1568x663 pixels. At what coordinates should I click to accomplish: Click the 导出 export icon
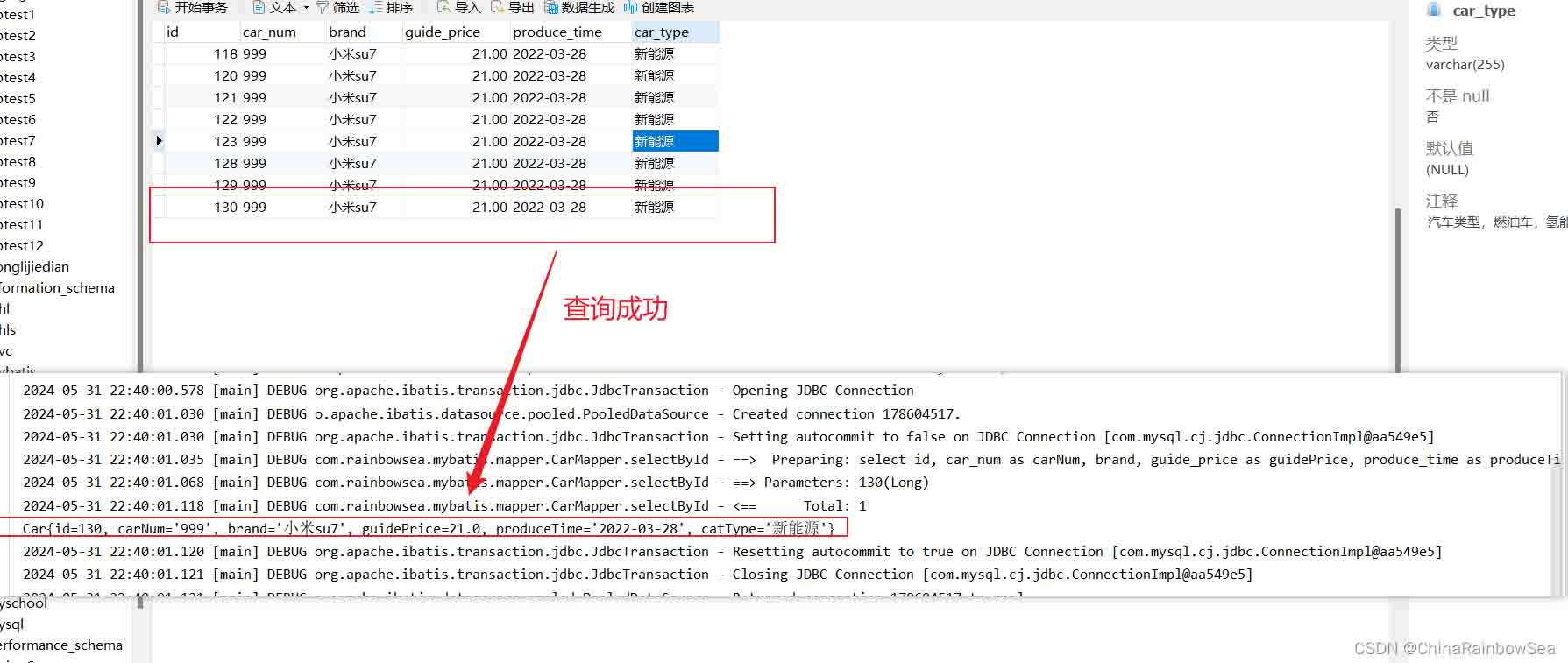click(x=498, y=8)
